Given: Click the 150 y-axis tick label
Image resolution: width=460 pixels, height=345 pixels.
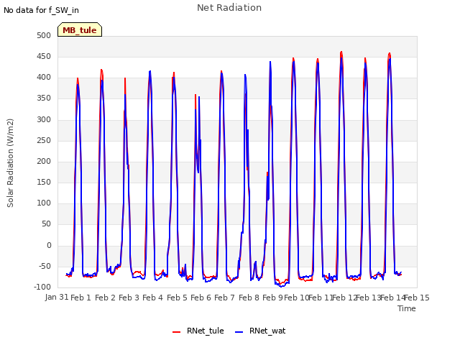Looking at the screenshot, I should pyautogui.click(x=44, y=182).
